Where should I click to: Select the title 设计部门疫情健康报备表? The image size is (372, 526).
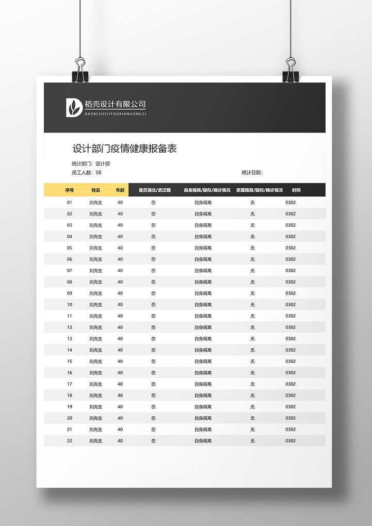124,149
